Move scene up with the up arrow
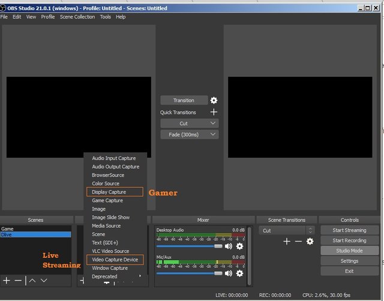 point(32,281)
